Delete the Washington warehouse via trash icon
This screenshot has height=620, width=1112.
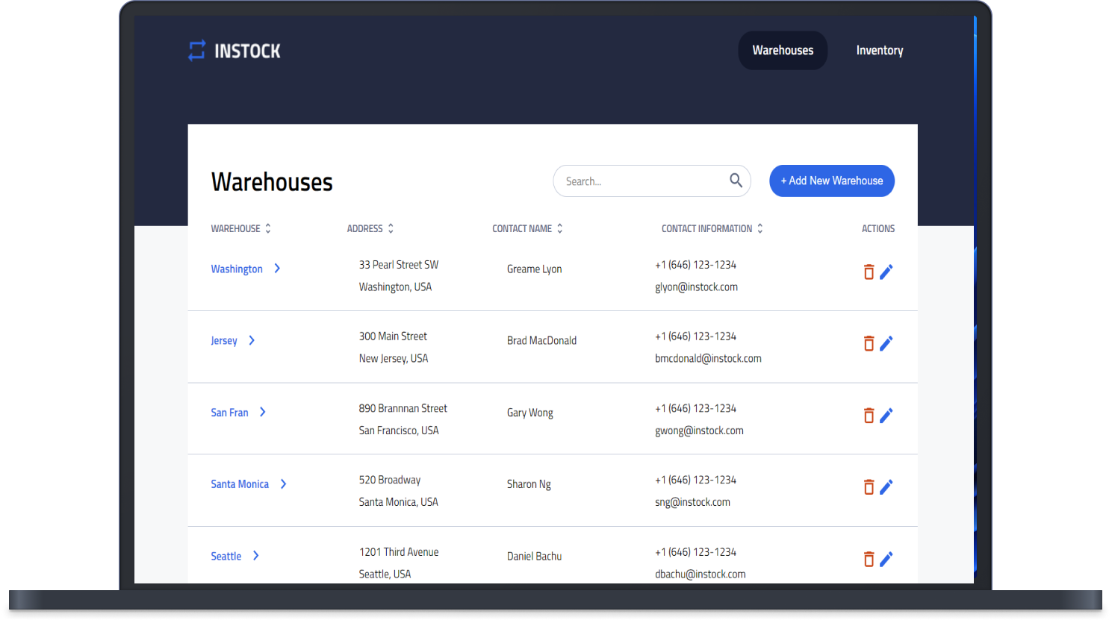869,272
